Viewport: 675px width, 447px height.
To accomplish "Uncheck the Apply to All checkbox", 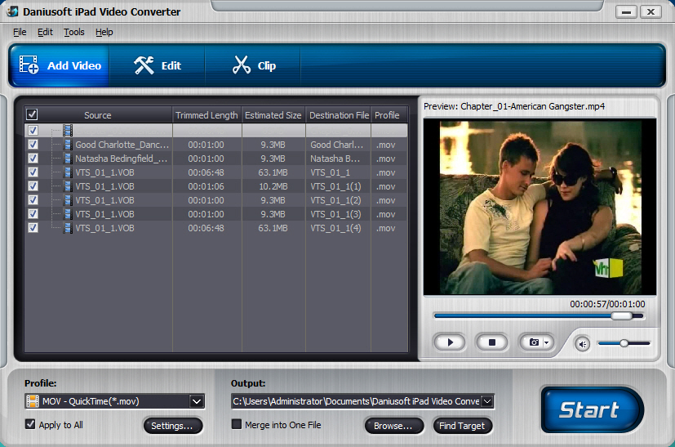I will (x=30, y=425).
